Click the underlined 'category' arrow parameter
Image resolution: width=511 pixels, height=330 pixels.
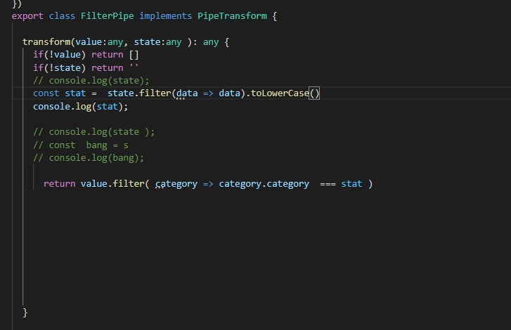click(176, 184)
